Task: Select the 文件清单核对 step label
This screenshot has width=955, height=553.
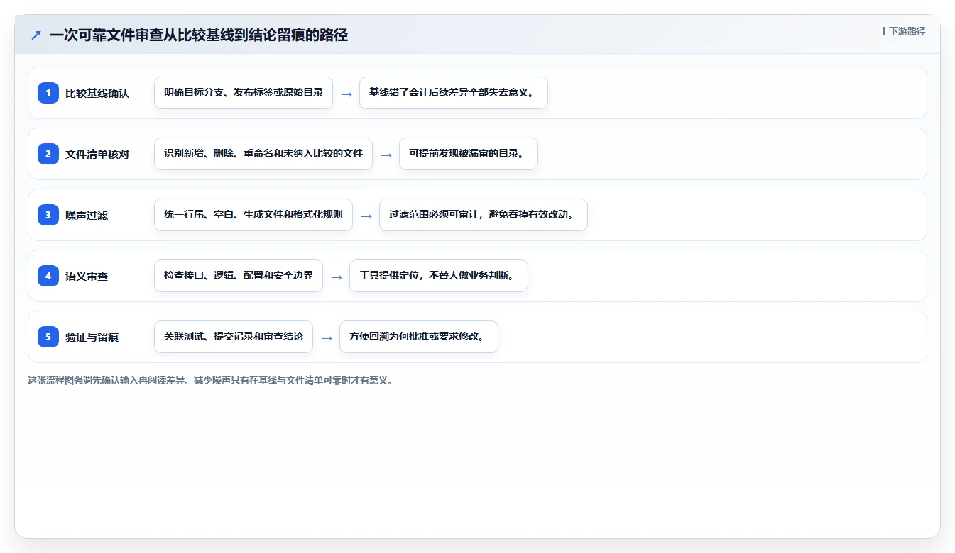Action: (x=97, y=154)
